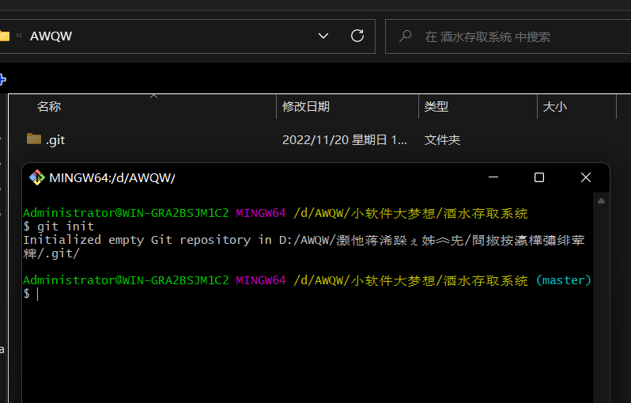Sort files by the 类型 column header
Screen dimensions: 631x403
[436, 106]
